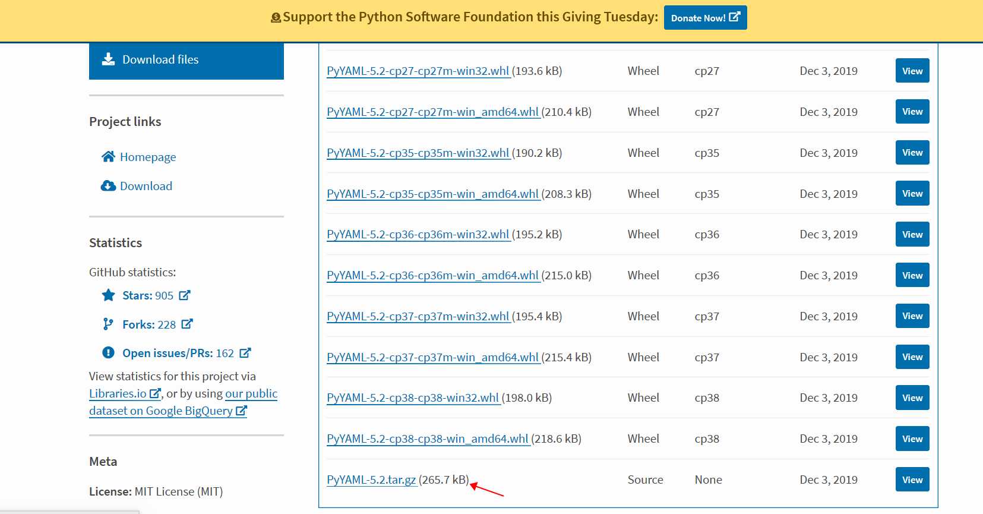Select the 'Statistics' heading
The width and height of the screenshot is (983, 514).
point(116,243)
